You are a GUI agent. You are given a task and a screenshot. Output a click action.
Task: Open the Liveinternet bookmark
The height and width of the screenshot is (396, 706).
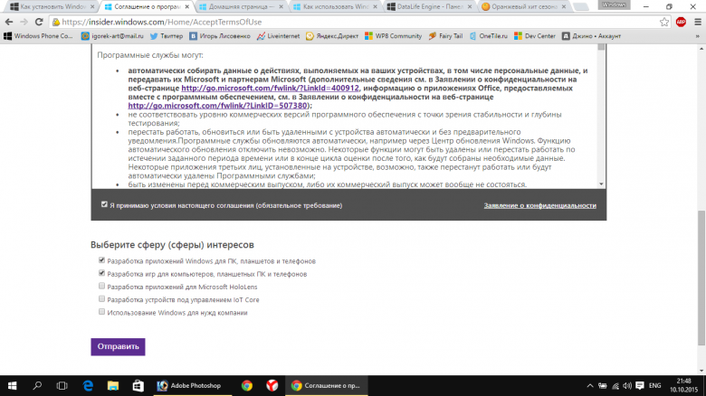click(x=278, y=36)
